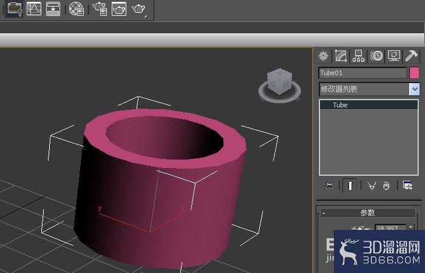This screenshot has width=425, height=273.
Task: Click Remove Modifier from stack icon
Action: [x=386, y=186]
